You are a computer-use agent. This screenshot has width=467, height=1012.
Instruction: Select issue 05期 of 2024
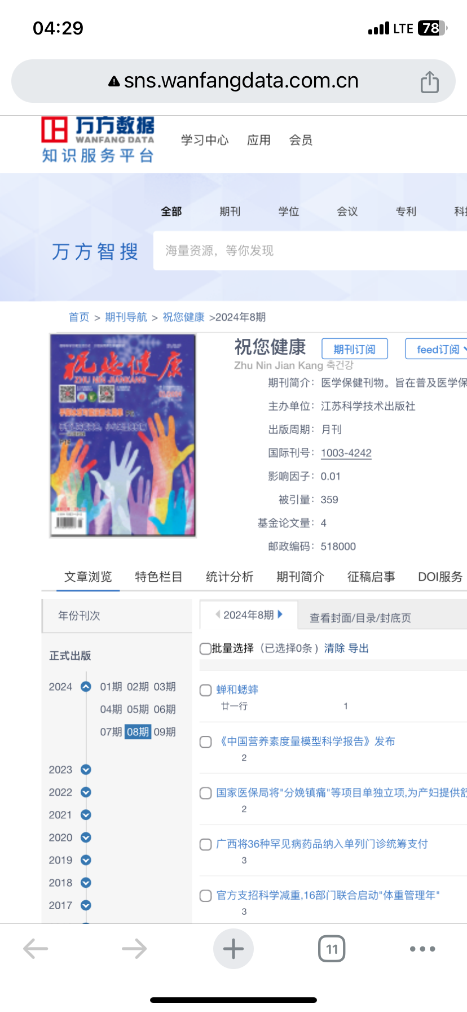click(138, 709)
